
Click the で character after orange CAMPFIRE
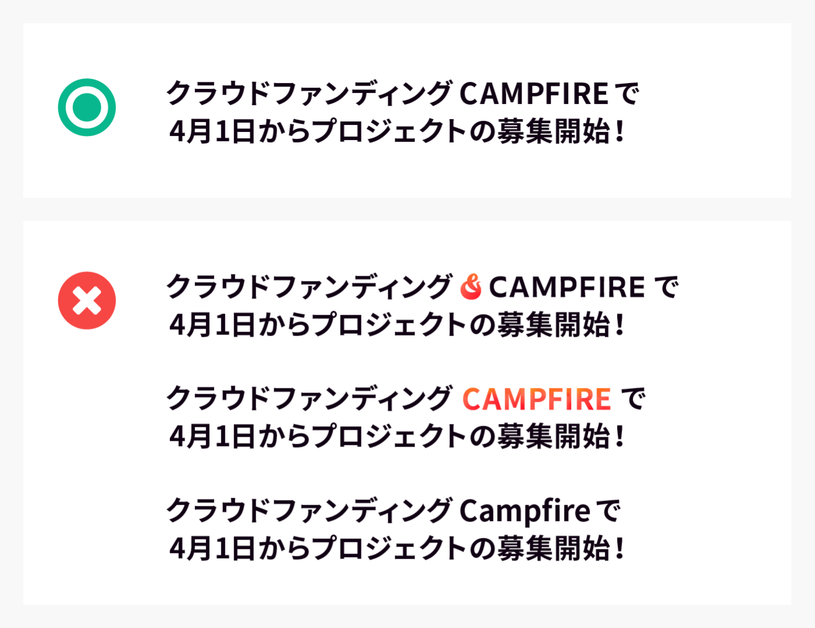click(x=633, y=399)
